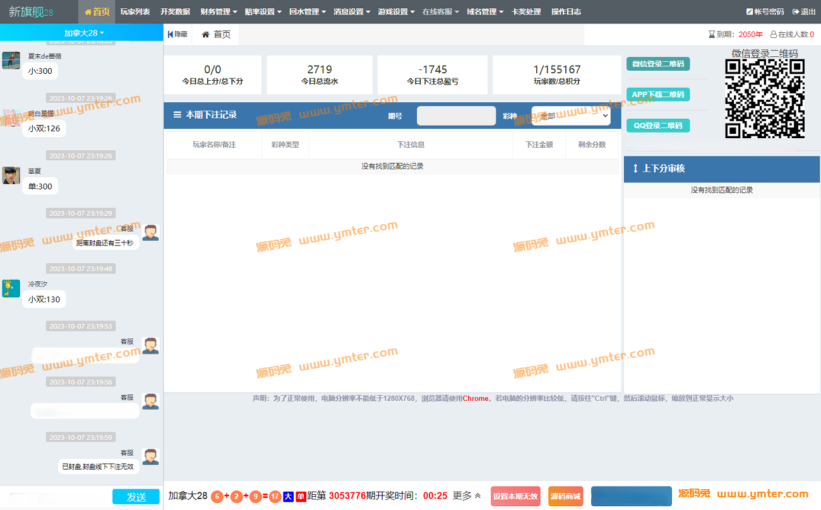
Task: Click 莘夏 user avatar in chat
Action: point(11,175)
